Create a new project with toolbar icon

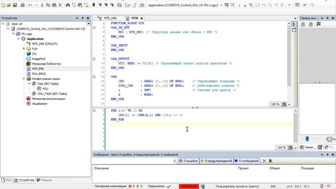[3, 5]
